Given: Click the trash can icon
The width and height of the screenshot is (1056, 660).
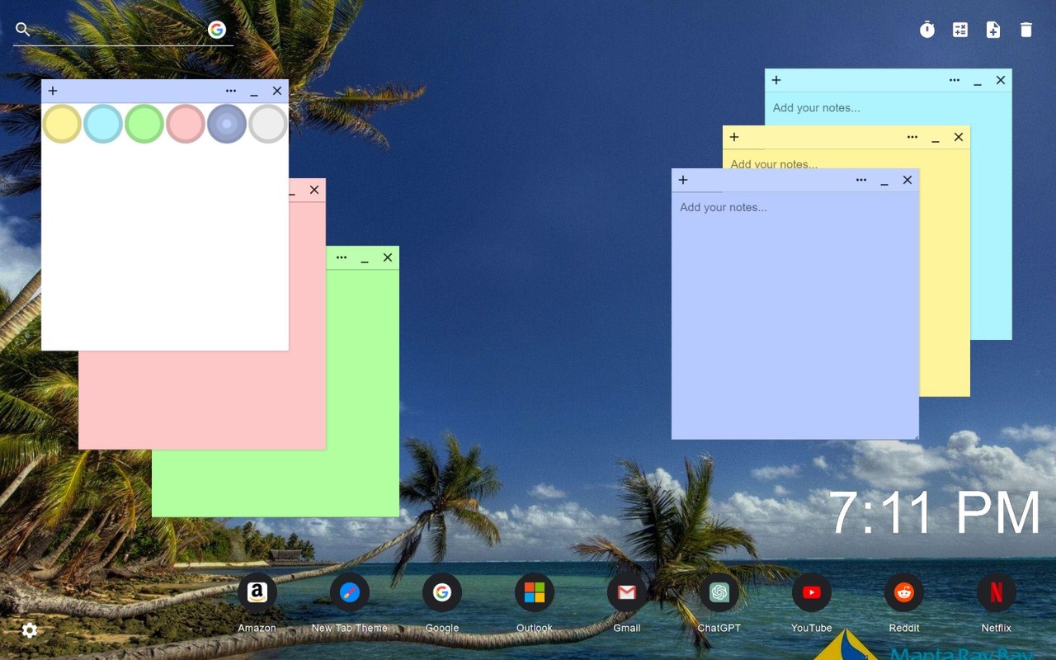Looking at the screenshot, I should [1026, 30].
